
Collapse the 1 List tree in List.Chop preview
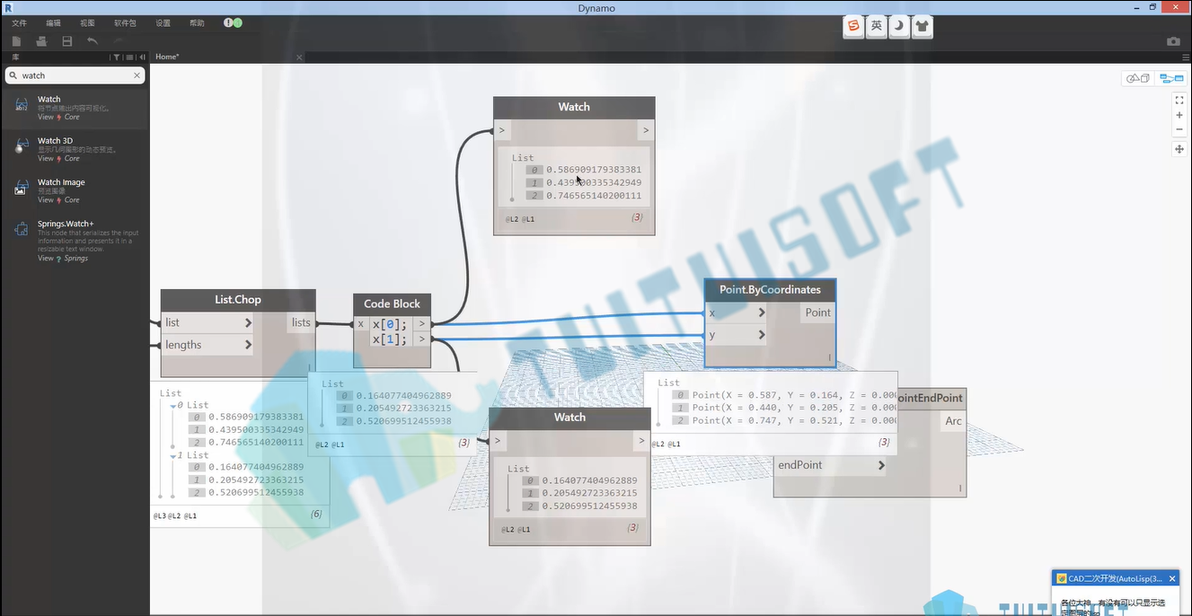[173, 456]
